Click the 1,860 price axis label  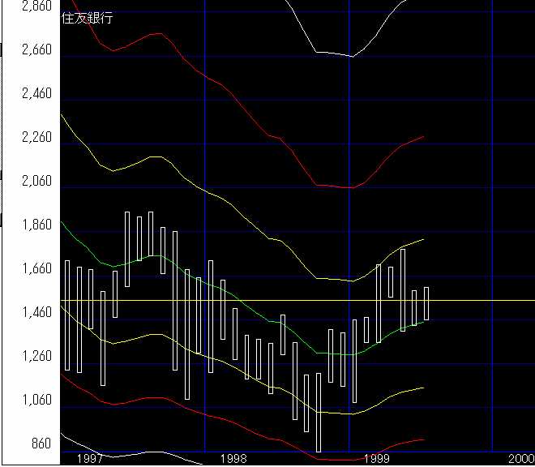[36, 225]
